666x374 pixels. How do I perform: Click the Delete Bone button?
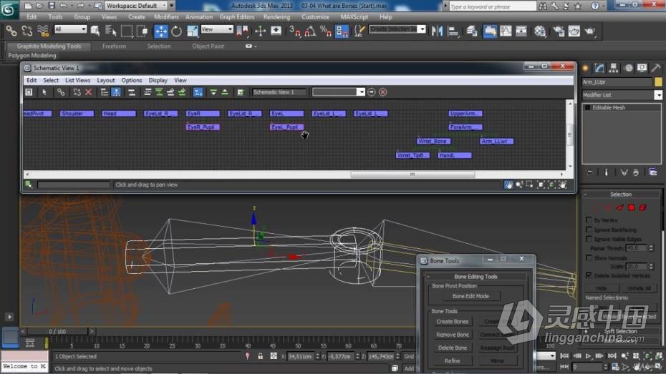(x=453, y=348)
